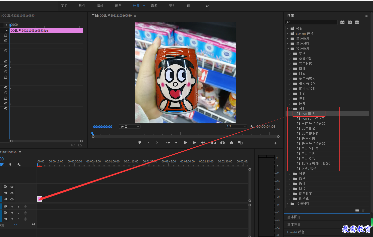Open the program monitor panel menu

(135, 16)
